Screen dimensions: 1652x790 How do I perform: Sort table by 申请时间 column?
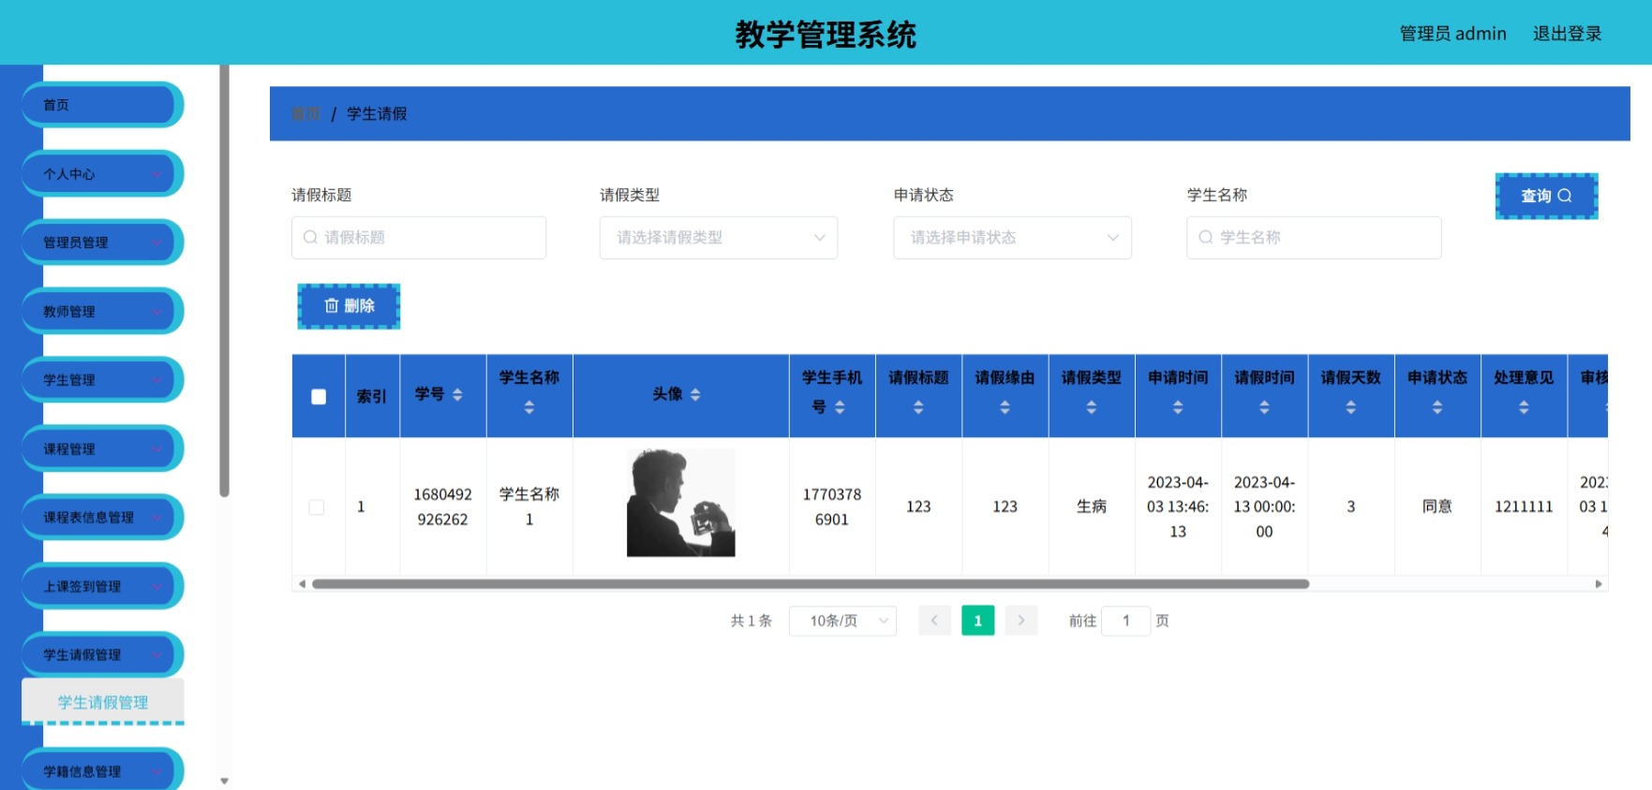pyautogui.click(x=1178, y=407)
